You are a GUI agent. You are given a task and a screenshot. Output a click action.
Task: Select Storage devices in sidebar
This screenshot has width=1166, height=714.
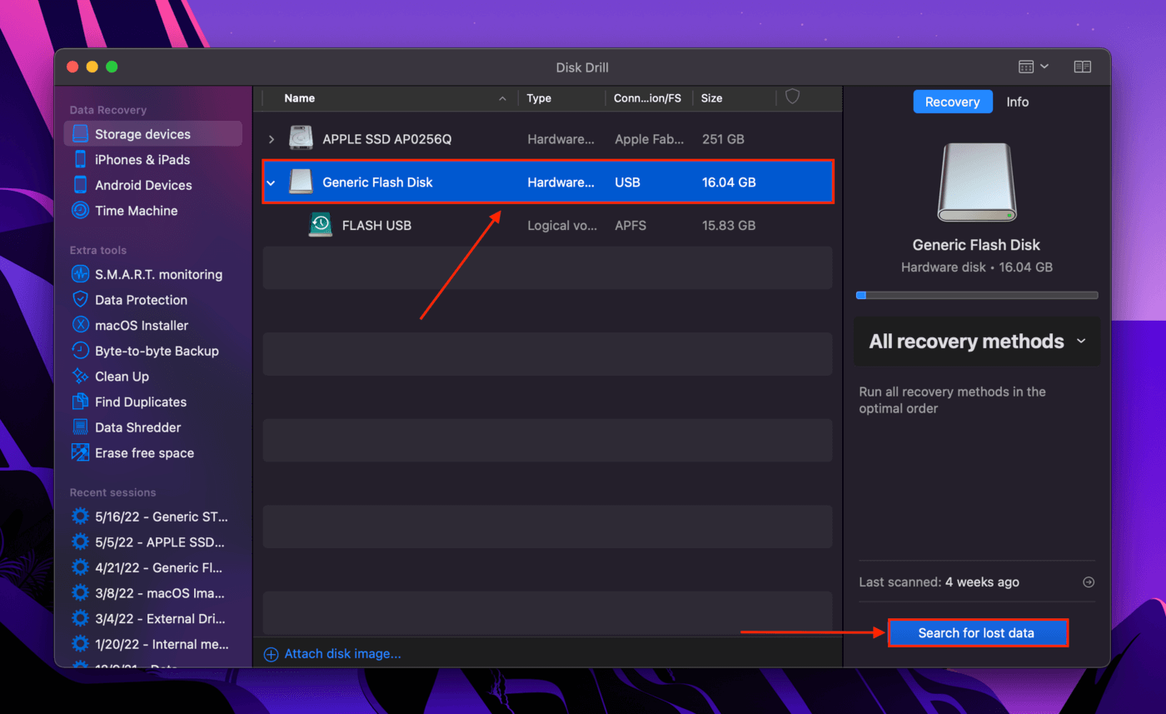[x=152, y=134]
